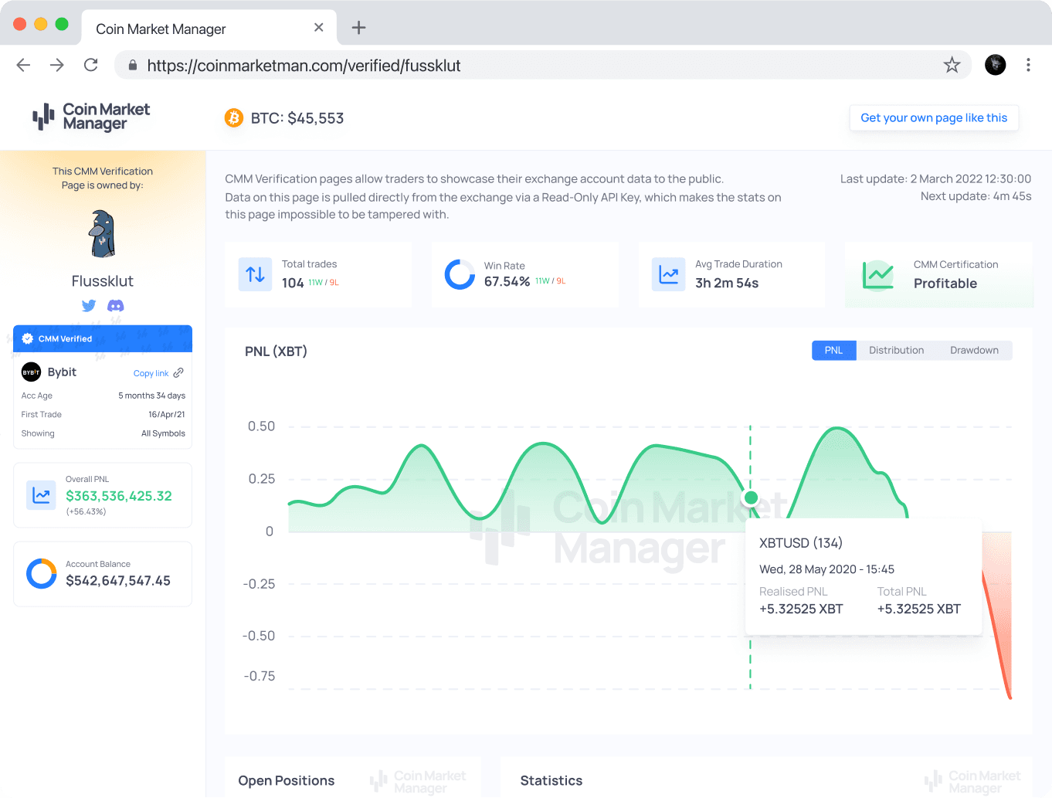Click the Showing All Symbols value

coord(163,433)
